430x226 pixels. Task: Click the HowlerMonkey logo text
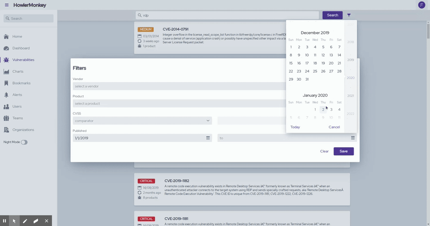(x=30, y=5)
